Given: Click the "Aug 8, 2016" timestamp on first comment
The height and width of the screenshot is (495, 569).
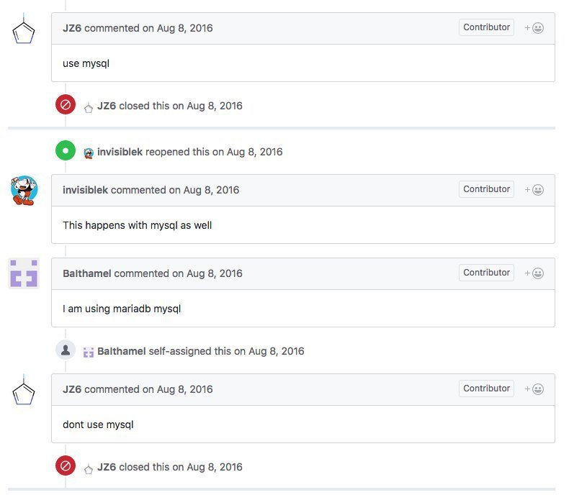Looking at the screenshot, I should coord(184,28).
